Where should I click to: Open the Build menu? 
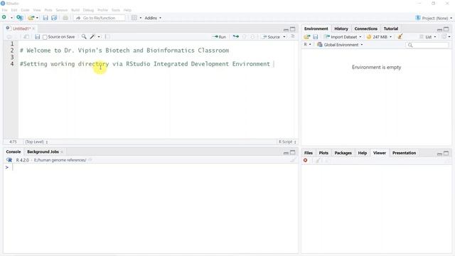coord(75,10)
